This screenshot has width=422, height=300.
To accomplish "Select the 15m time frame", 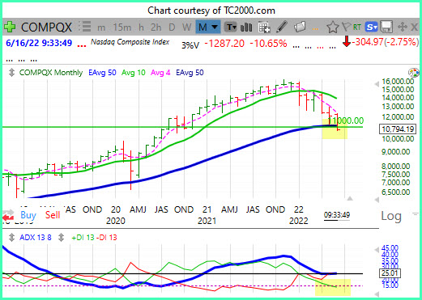I will pos(121,27).
